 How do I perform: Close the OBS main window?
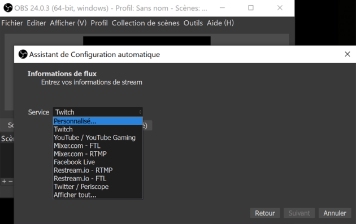[x=280, y=8]
